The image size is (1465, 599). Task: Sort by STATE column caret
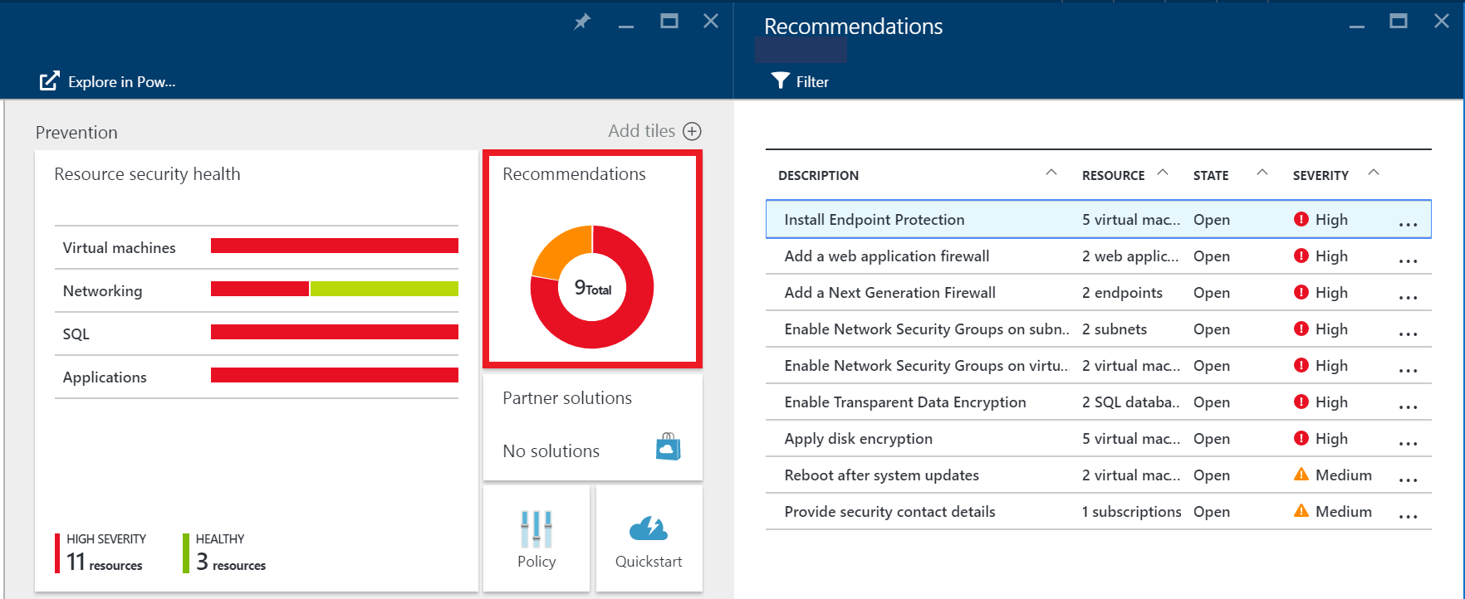1262,173
